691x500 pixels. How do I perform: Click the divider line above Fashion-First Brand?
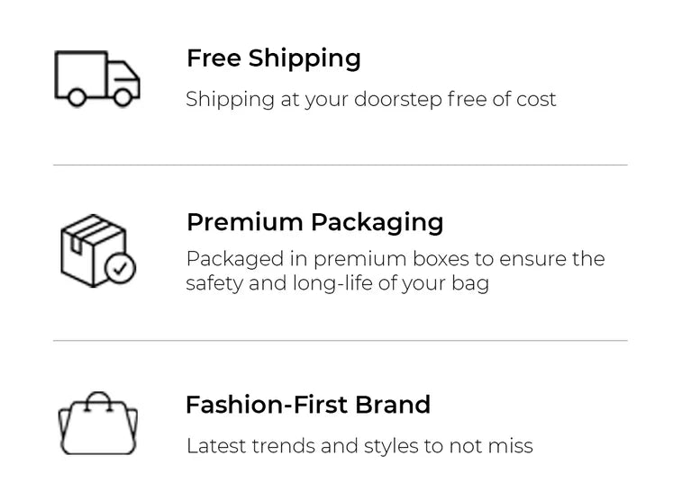pyautogui.click(x=340, y=341)
